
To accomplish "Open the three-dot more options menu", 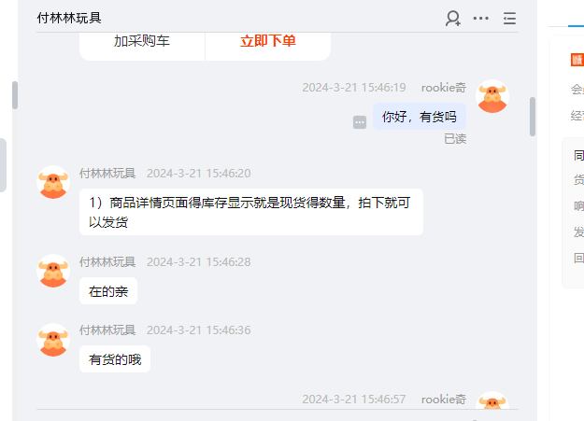I will [x=481, y=18].
